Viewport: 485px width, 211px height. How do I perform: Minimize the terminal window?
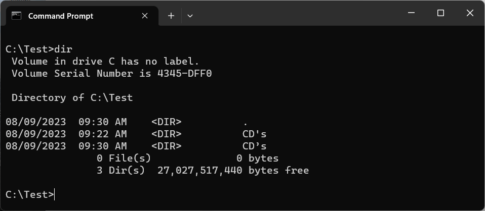tap(411, 13)
